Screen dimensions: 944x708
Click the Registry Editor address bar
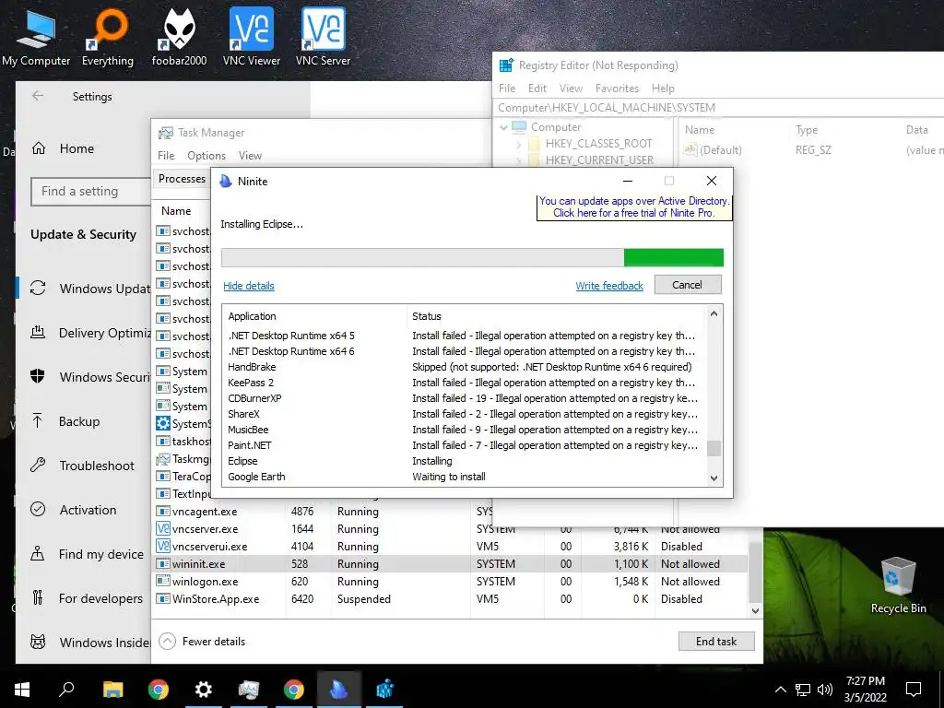719,108
